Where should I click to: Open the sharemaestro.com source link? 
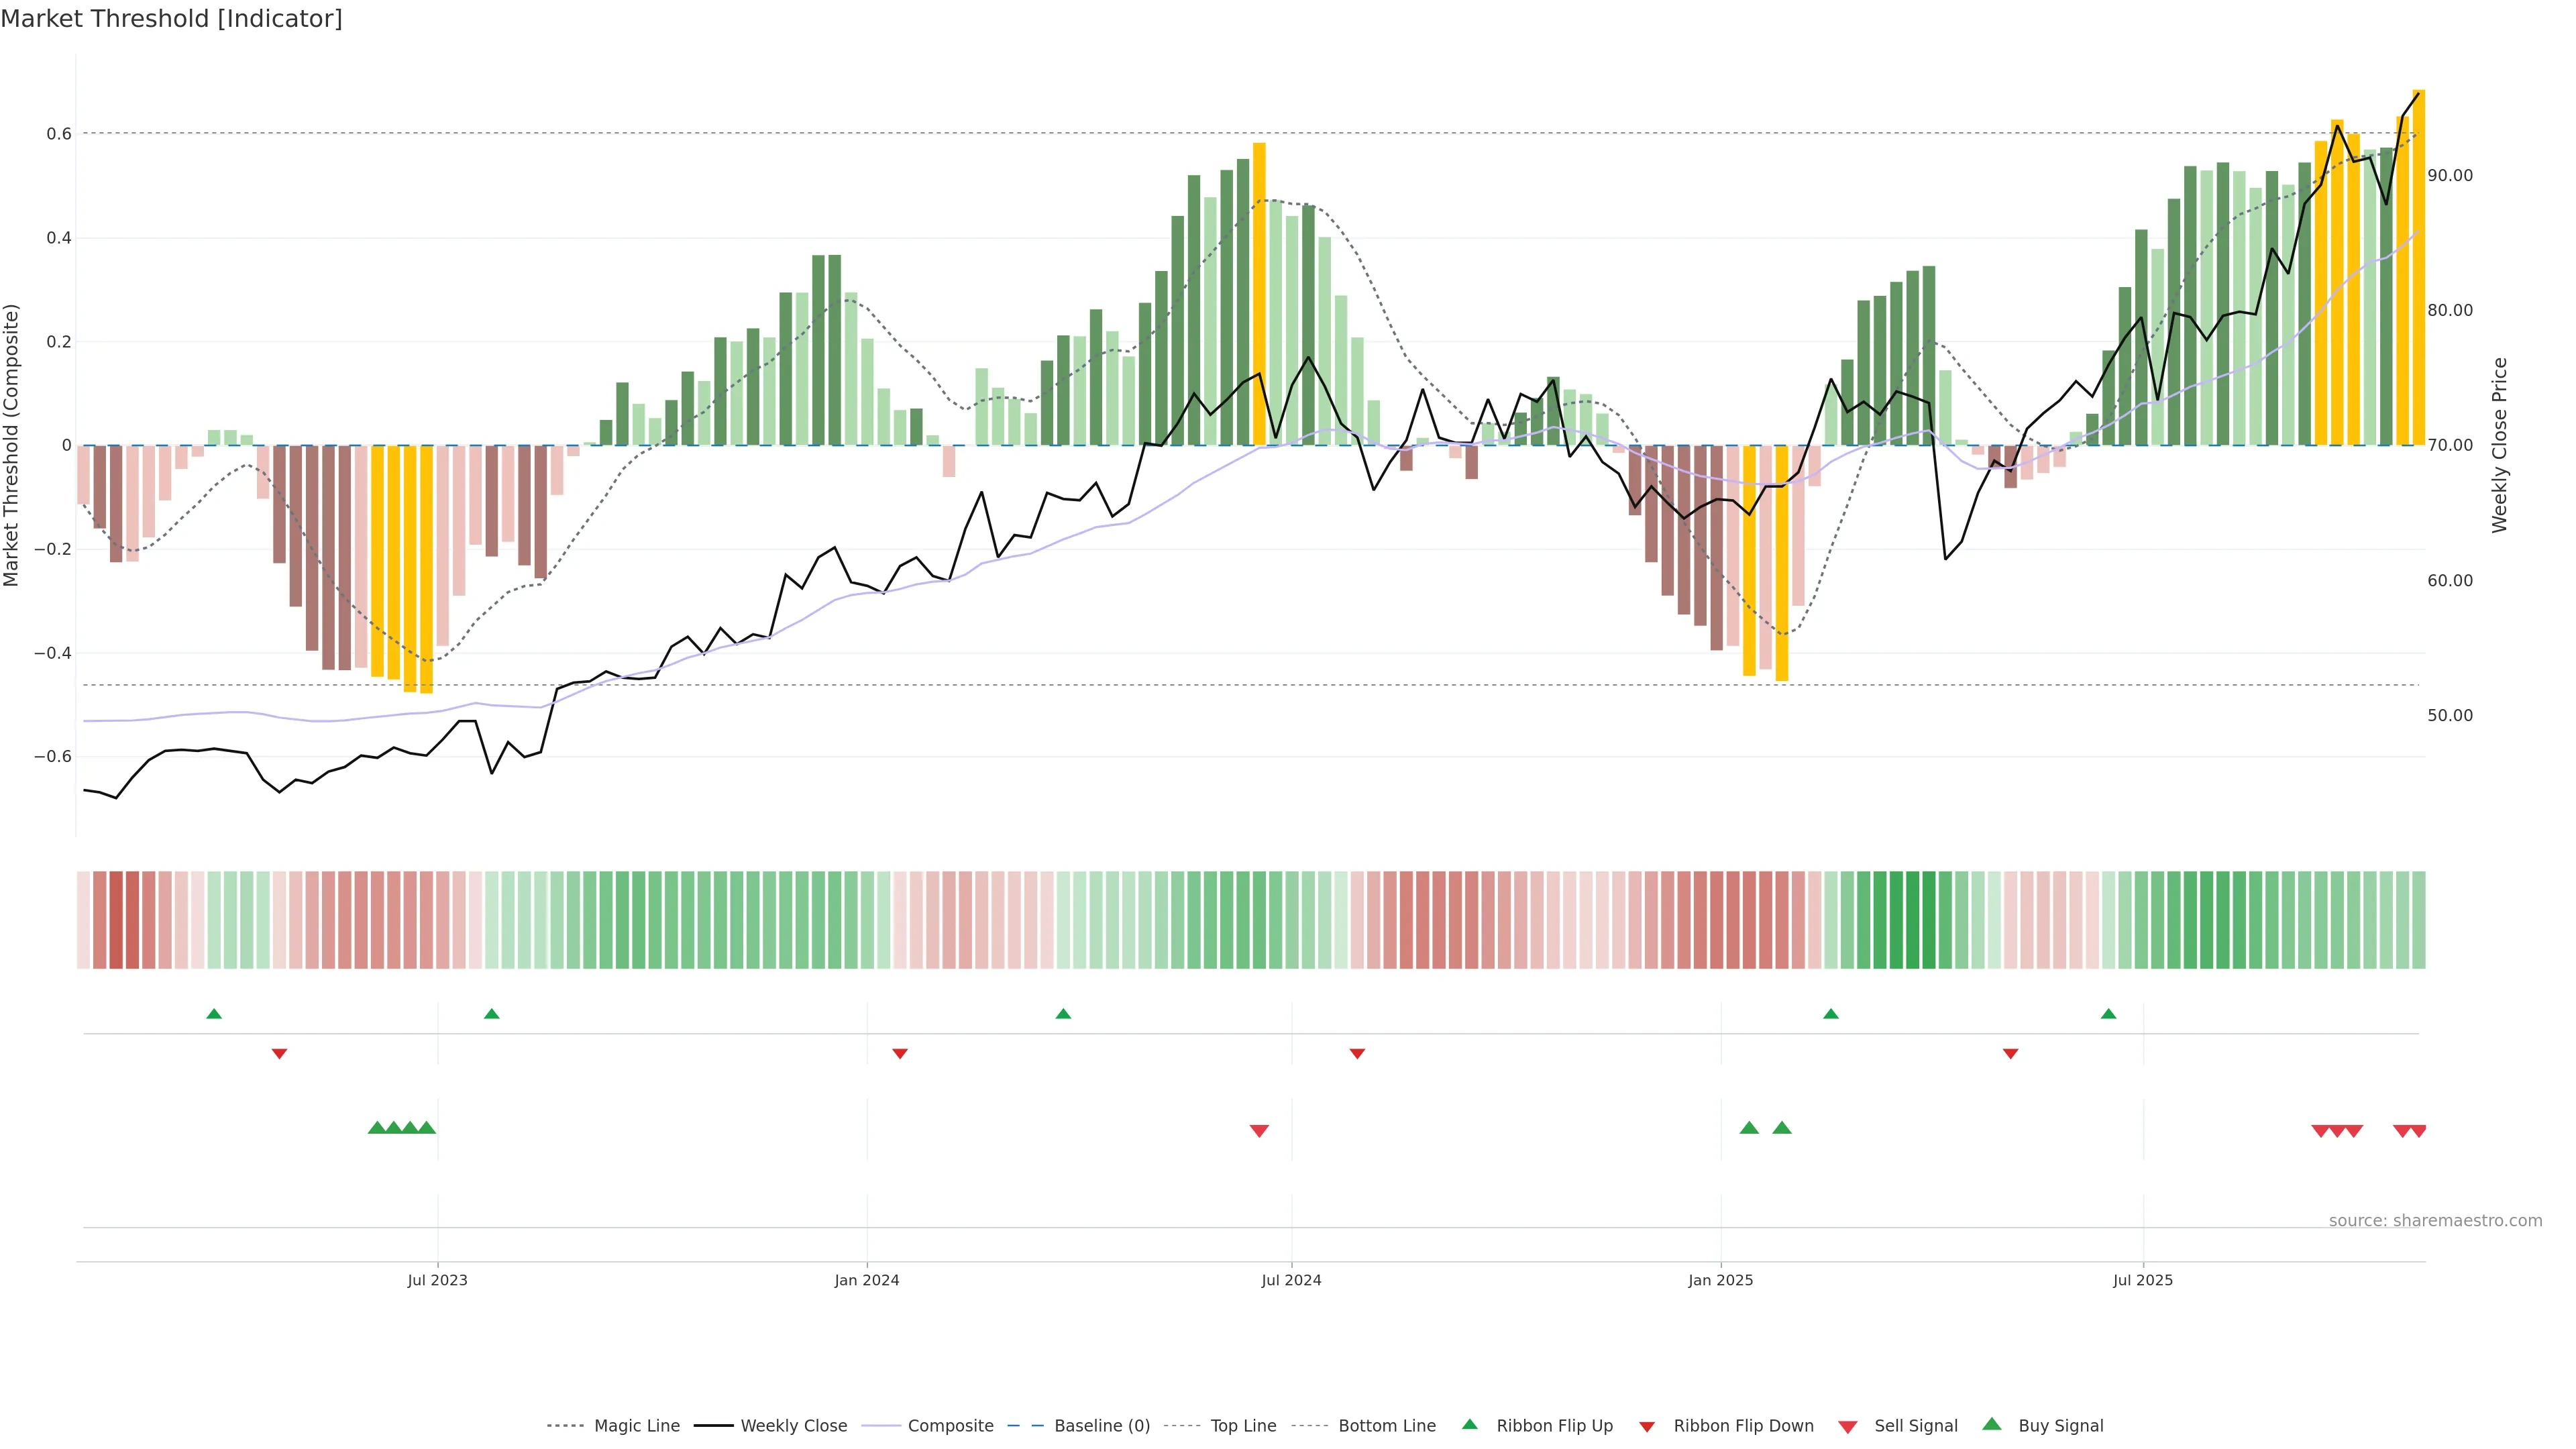pyautogui.click(x=2435, y=1221)
